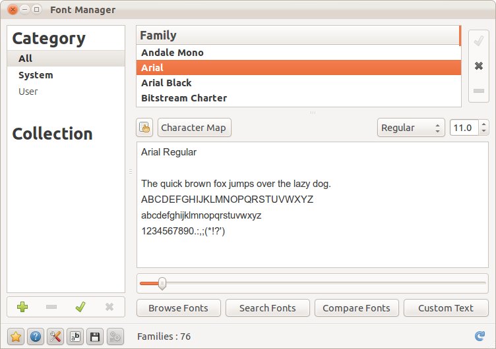Click the font information icon beside Character Map

[144, 128]
